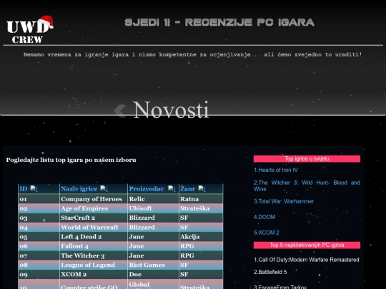This screenshot has width=386, height=289.
Task: Click the ID column header
Action: (39, 188)
